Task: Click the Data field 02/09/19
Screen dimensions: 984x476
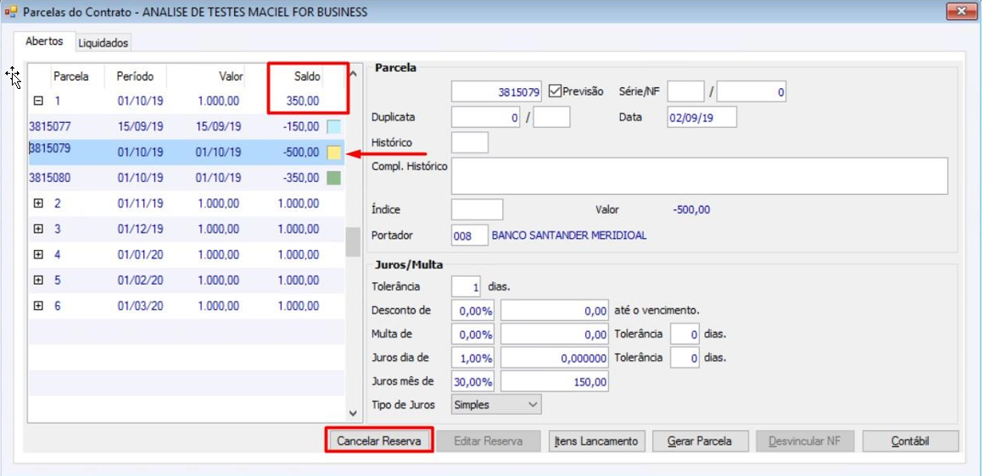Action: click(x=702, y=117)
